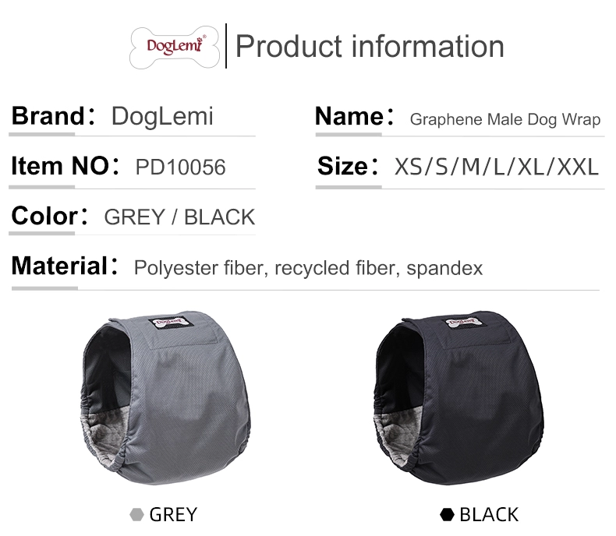616x536 pixels.
Task: Click the grey hexagon color swatch
Action: click(136, 514)
